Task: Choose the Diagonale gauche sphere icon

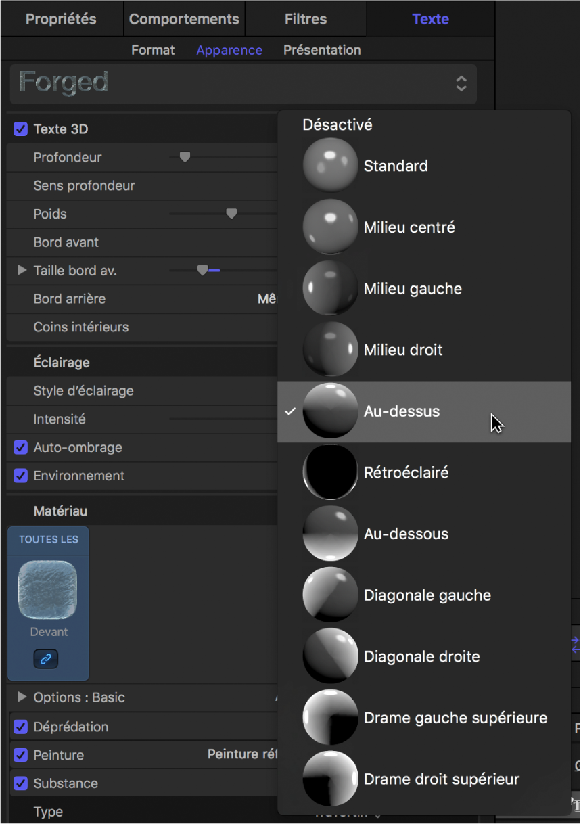Action: pyautogui.click(x=330, y=595)
